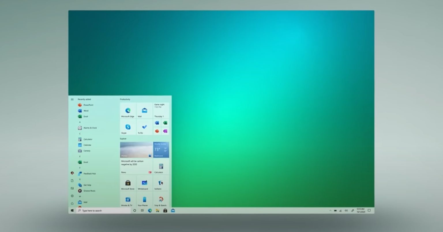443x232 pixels.
Task: Open the Microsoft Store tile
Action: (127, 183)
